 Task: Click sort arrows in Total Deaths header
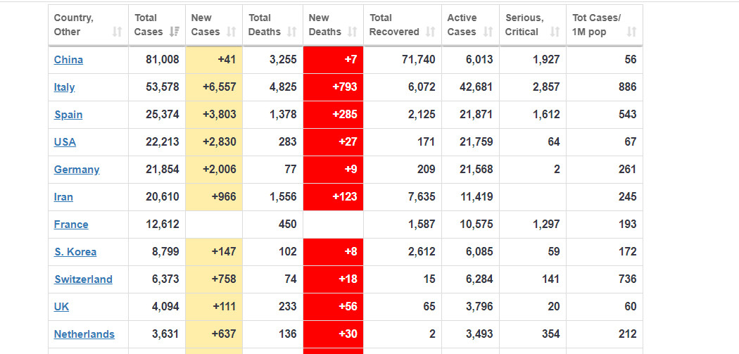pyautogui.click(x=291, y=32)
